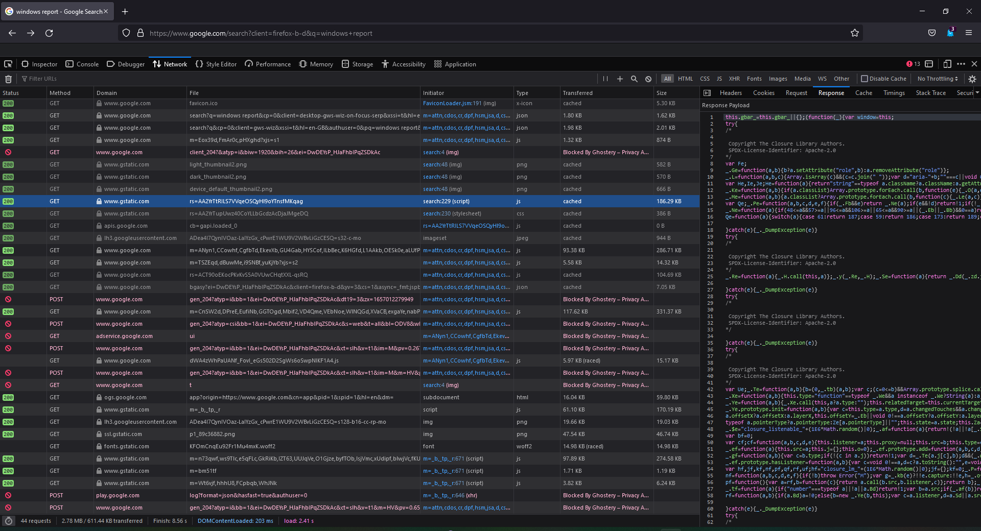
Task: Open a new browser tab
Action: 125,11
